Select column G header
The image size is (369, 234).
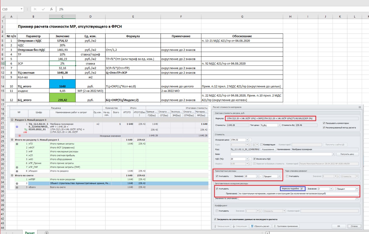[242, 17]
